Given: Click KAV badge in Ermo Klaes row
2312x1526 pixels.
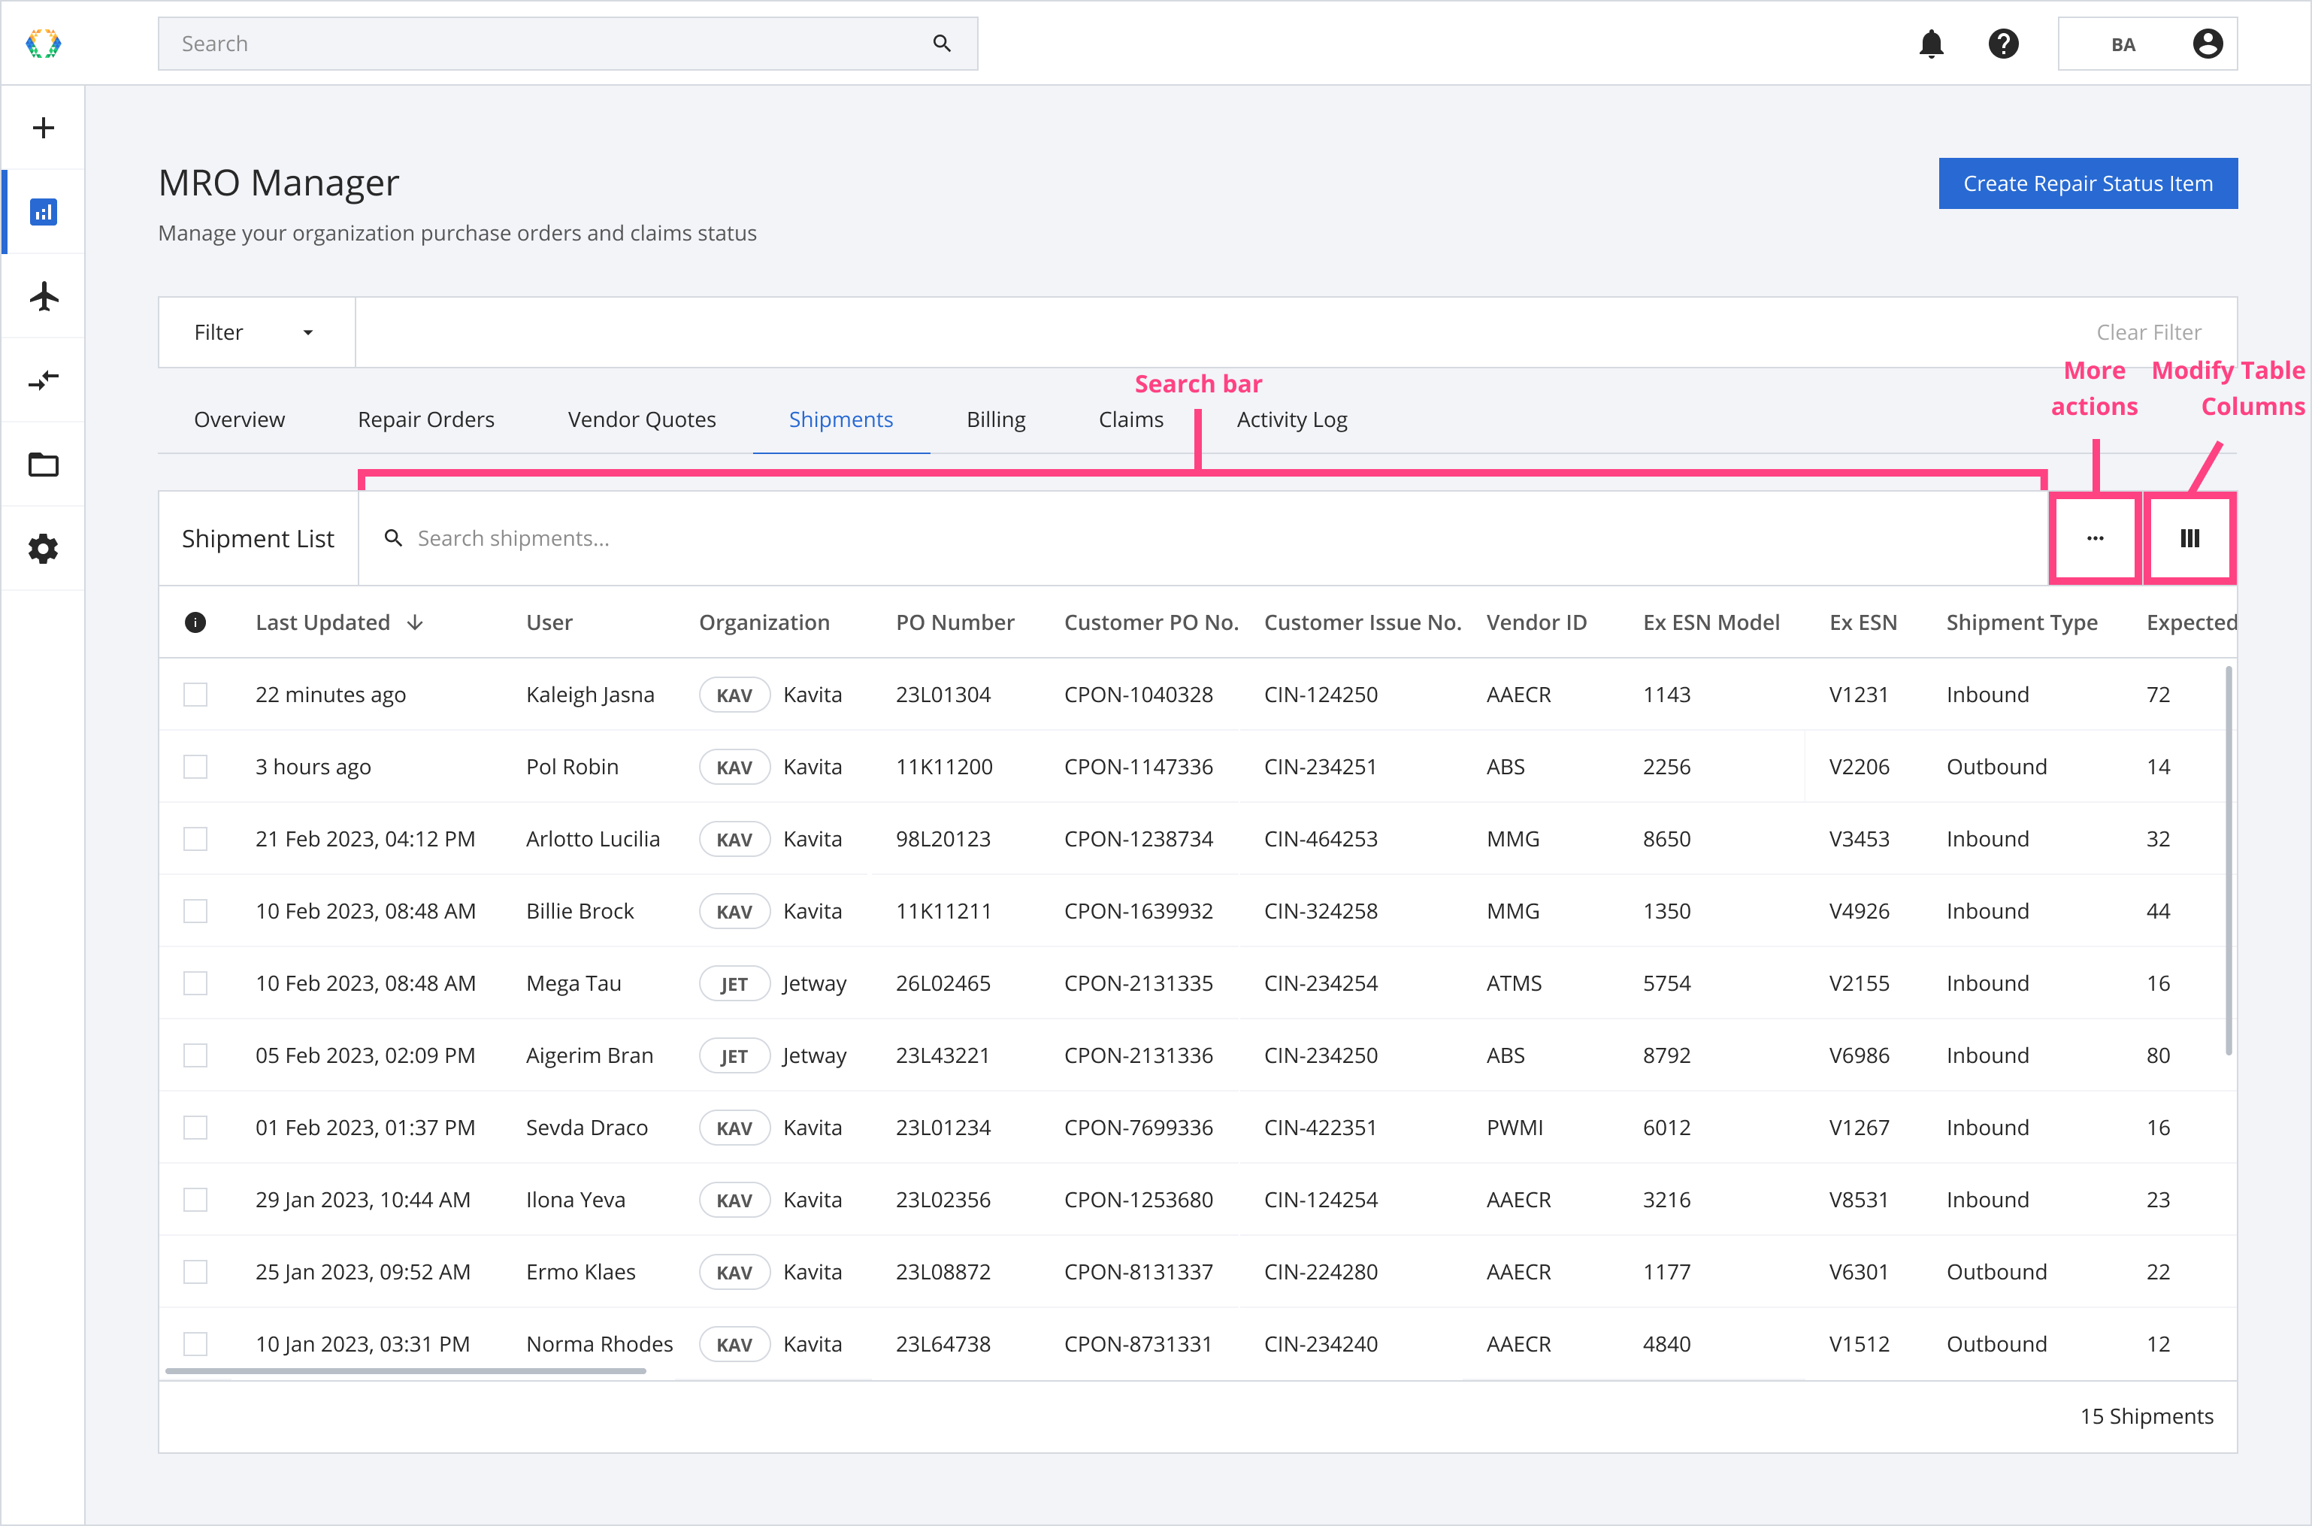Looking at the screenshot, I should (734, 1272).
